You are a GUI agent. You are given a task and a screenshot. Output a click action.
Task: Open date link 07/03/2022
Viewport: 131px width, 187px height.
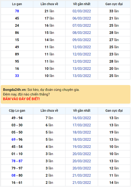coord(82,25)
